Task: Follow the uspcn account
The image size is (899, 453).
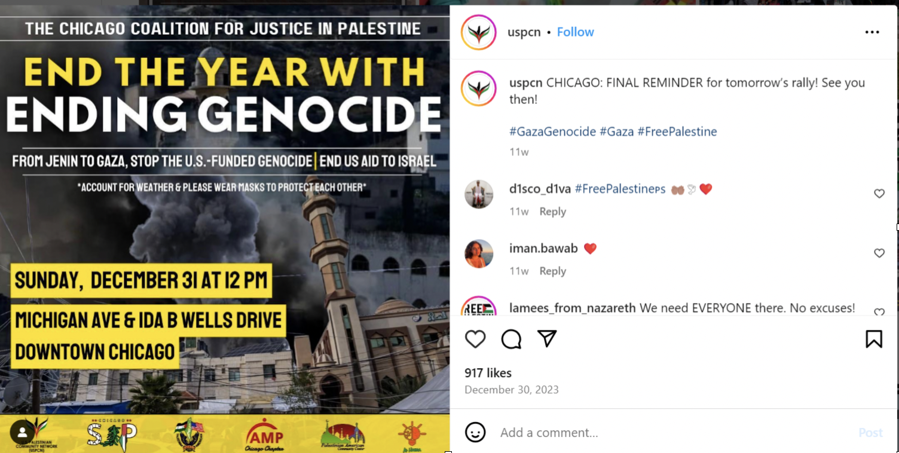Action: point(575,32)
